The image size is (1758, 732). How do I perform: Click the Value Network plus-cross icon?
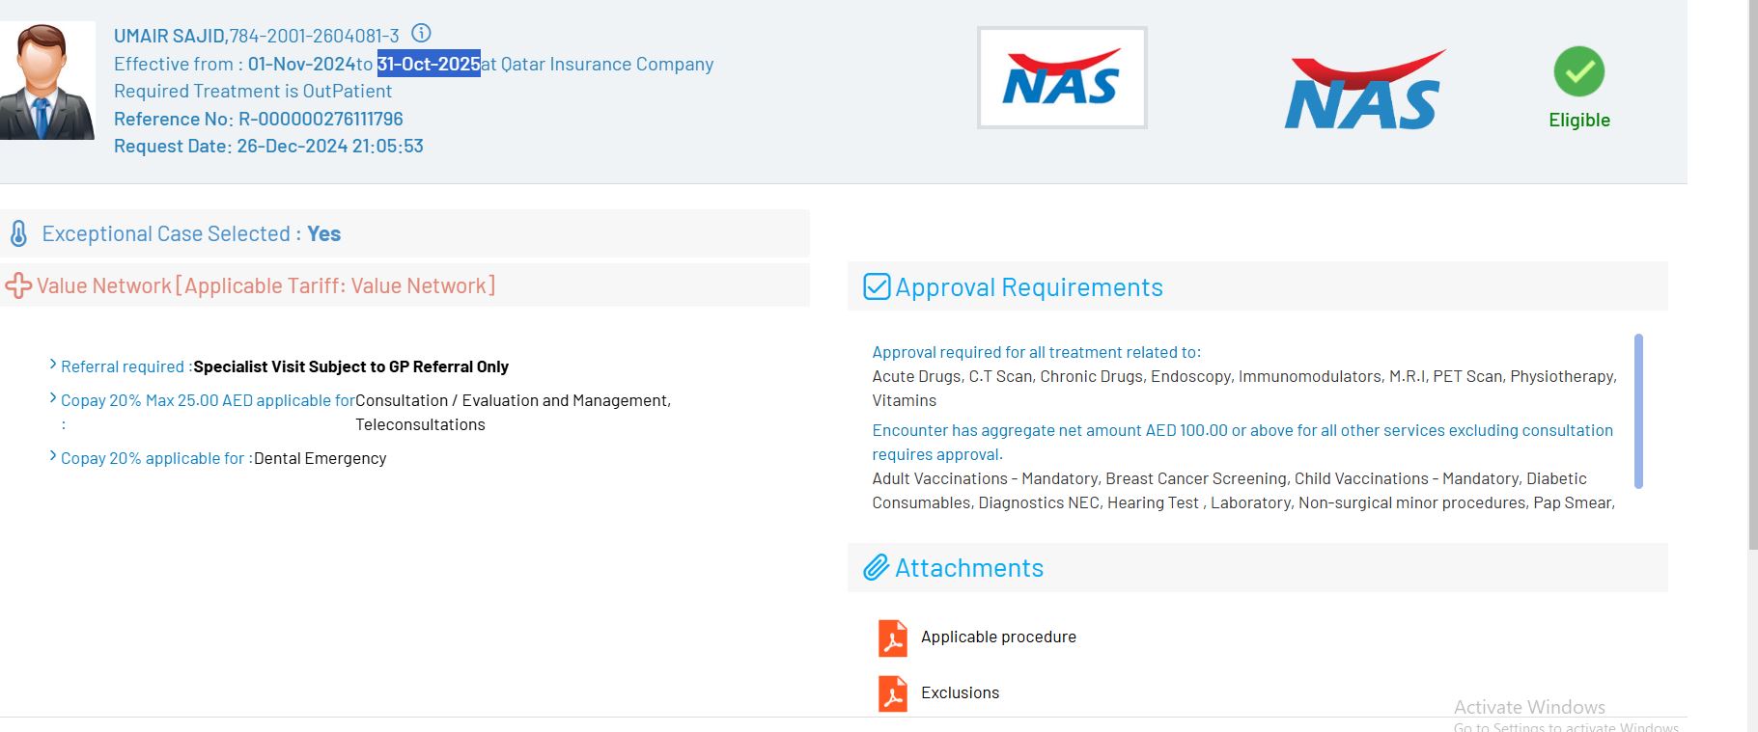18,285
